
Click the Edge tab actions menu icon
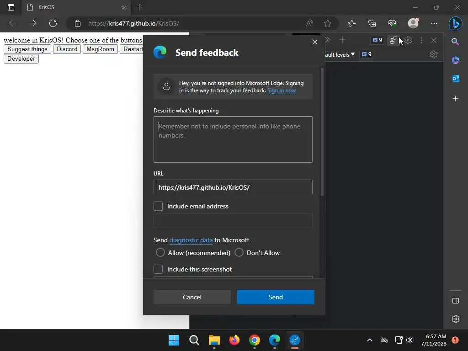point(11,7)
